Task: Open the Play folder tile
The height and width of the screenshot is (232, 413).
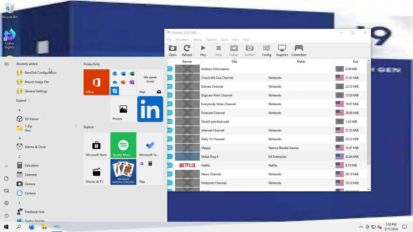Action: click(150, 172)
